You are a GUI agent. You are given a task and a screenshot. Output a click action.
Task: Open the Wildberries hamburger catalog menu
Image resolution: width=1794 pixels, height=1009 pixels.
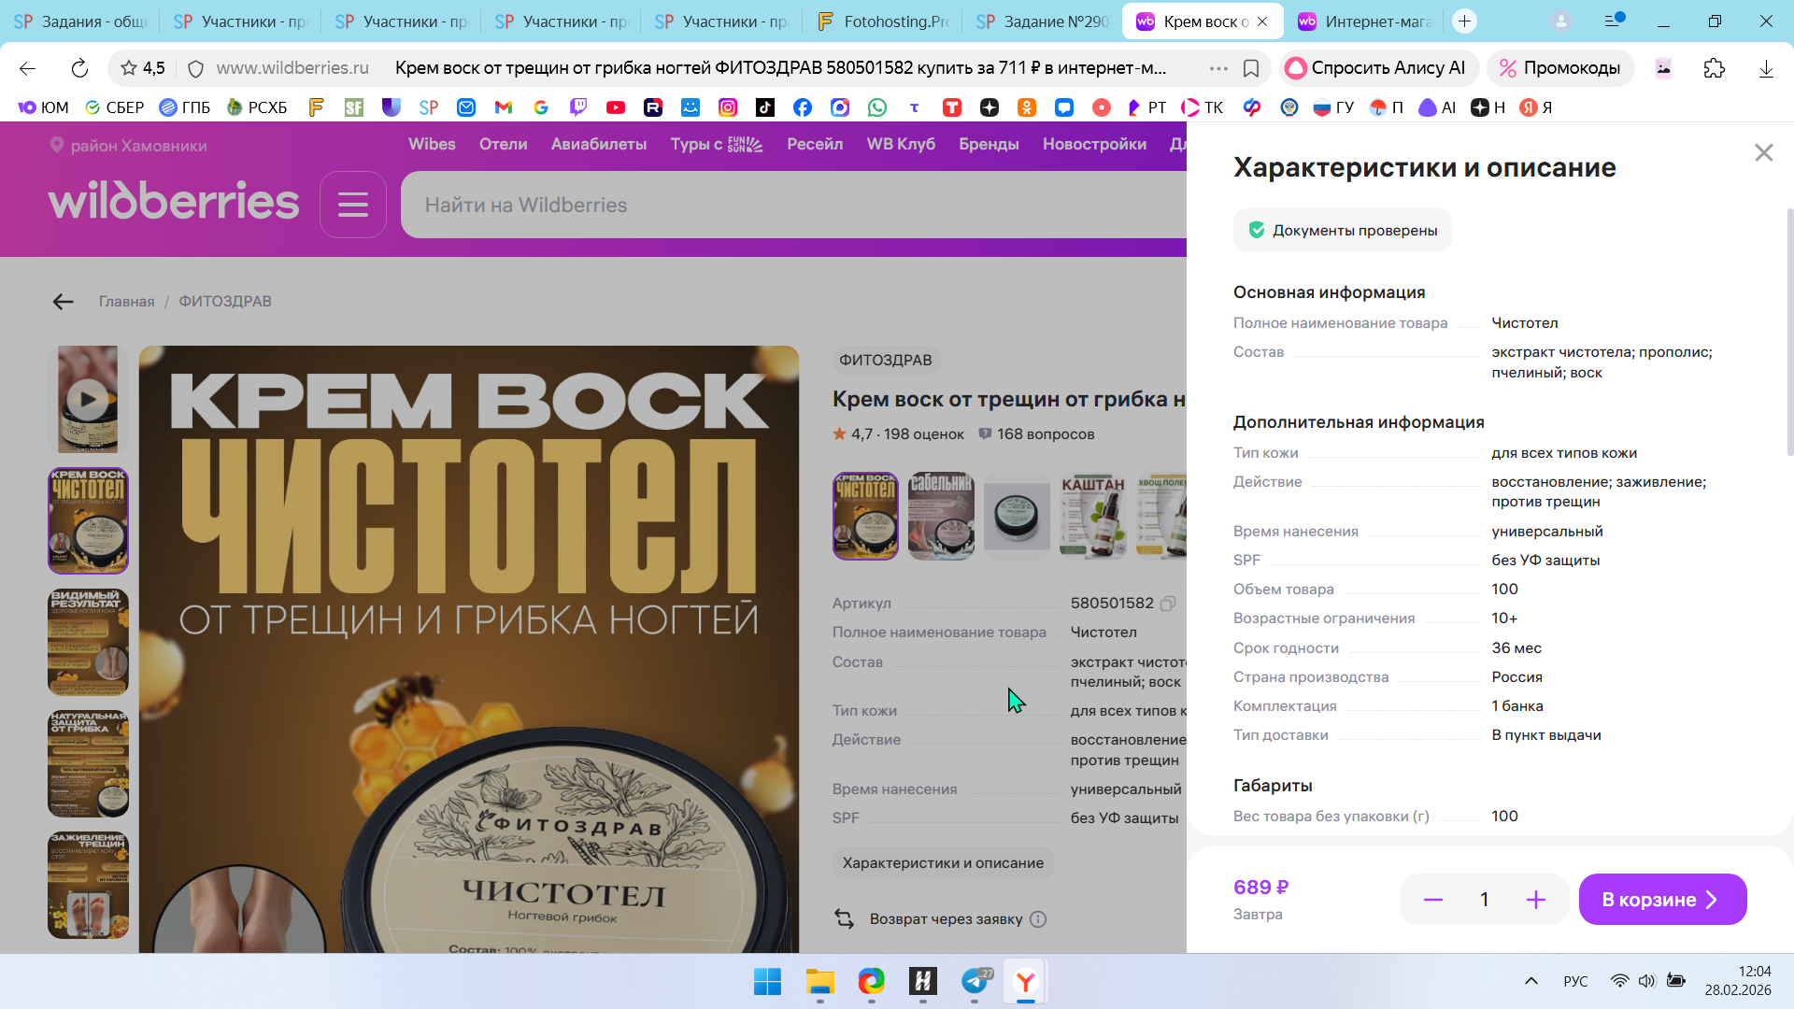pos(352,205)
